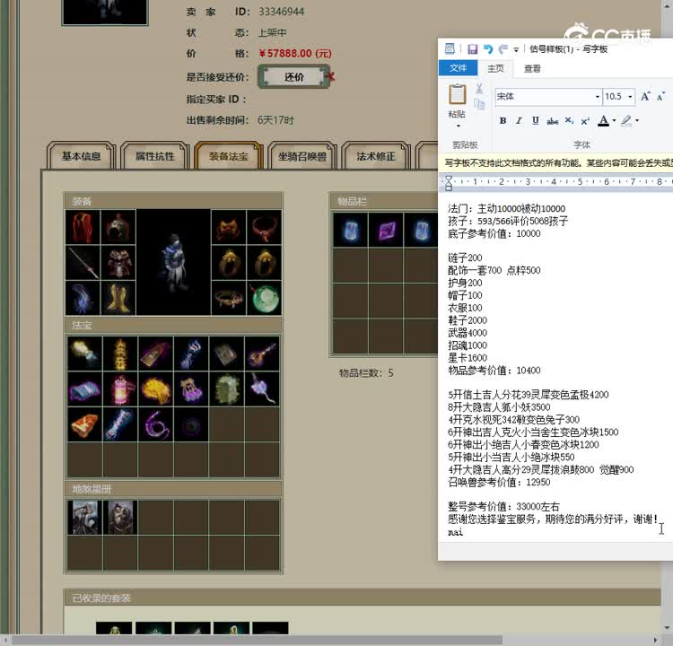Click the Grow font icon in WordPad
This screenshot has width=673, height=646.
click(x=645, y=96)
